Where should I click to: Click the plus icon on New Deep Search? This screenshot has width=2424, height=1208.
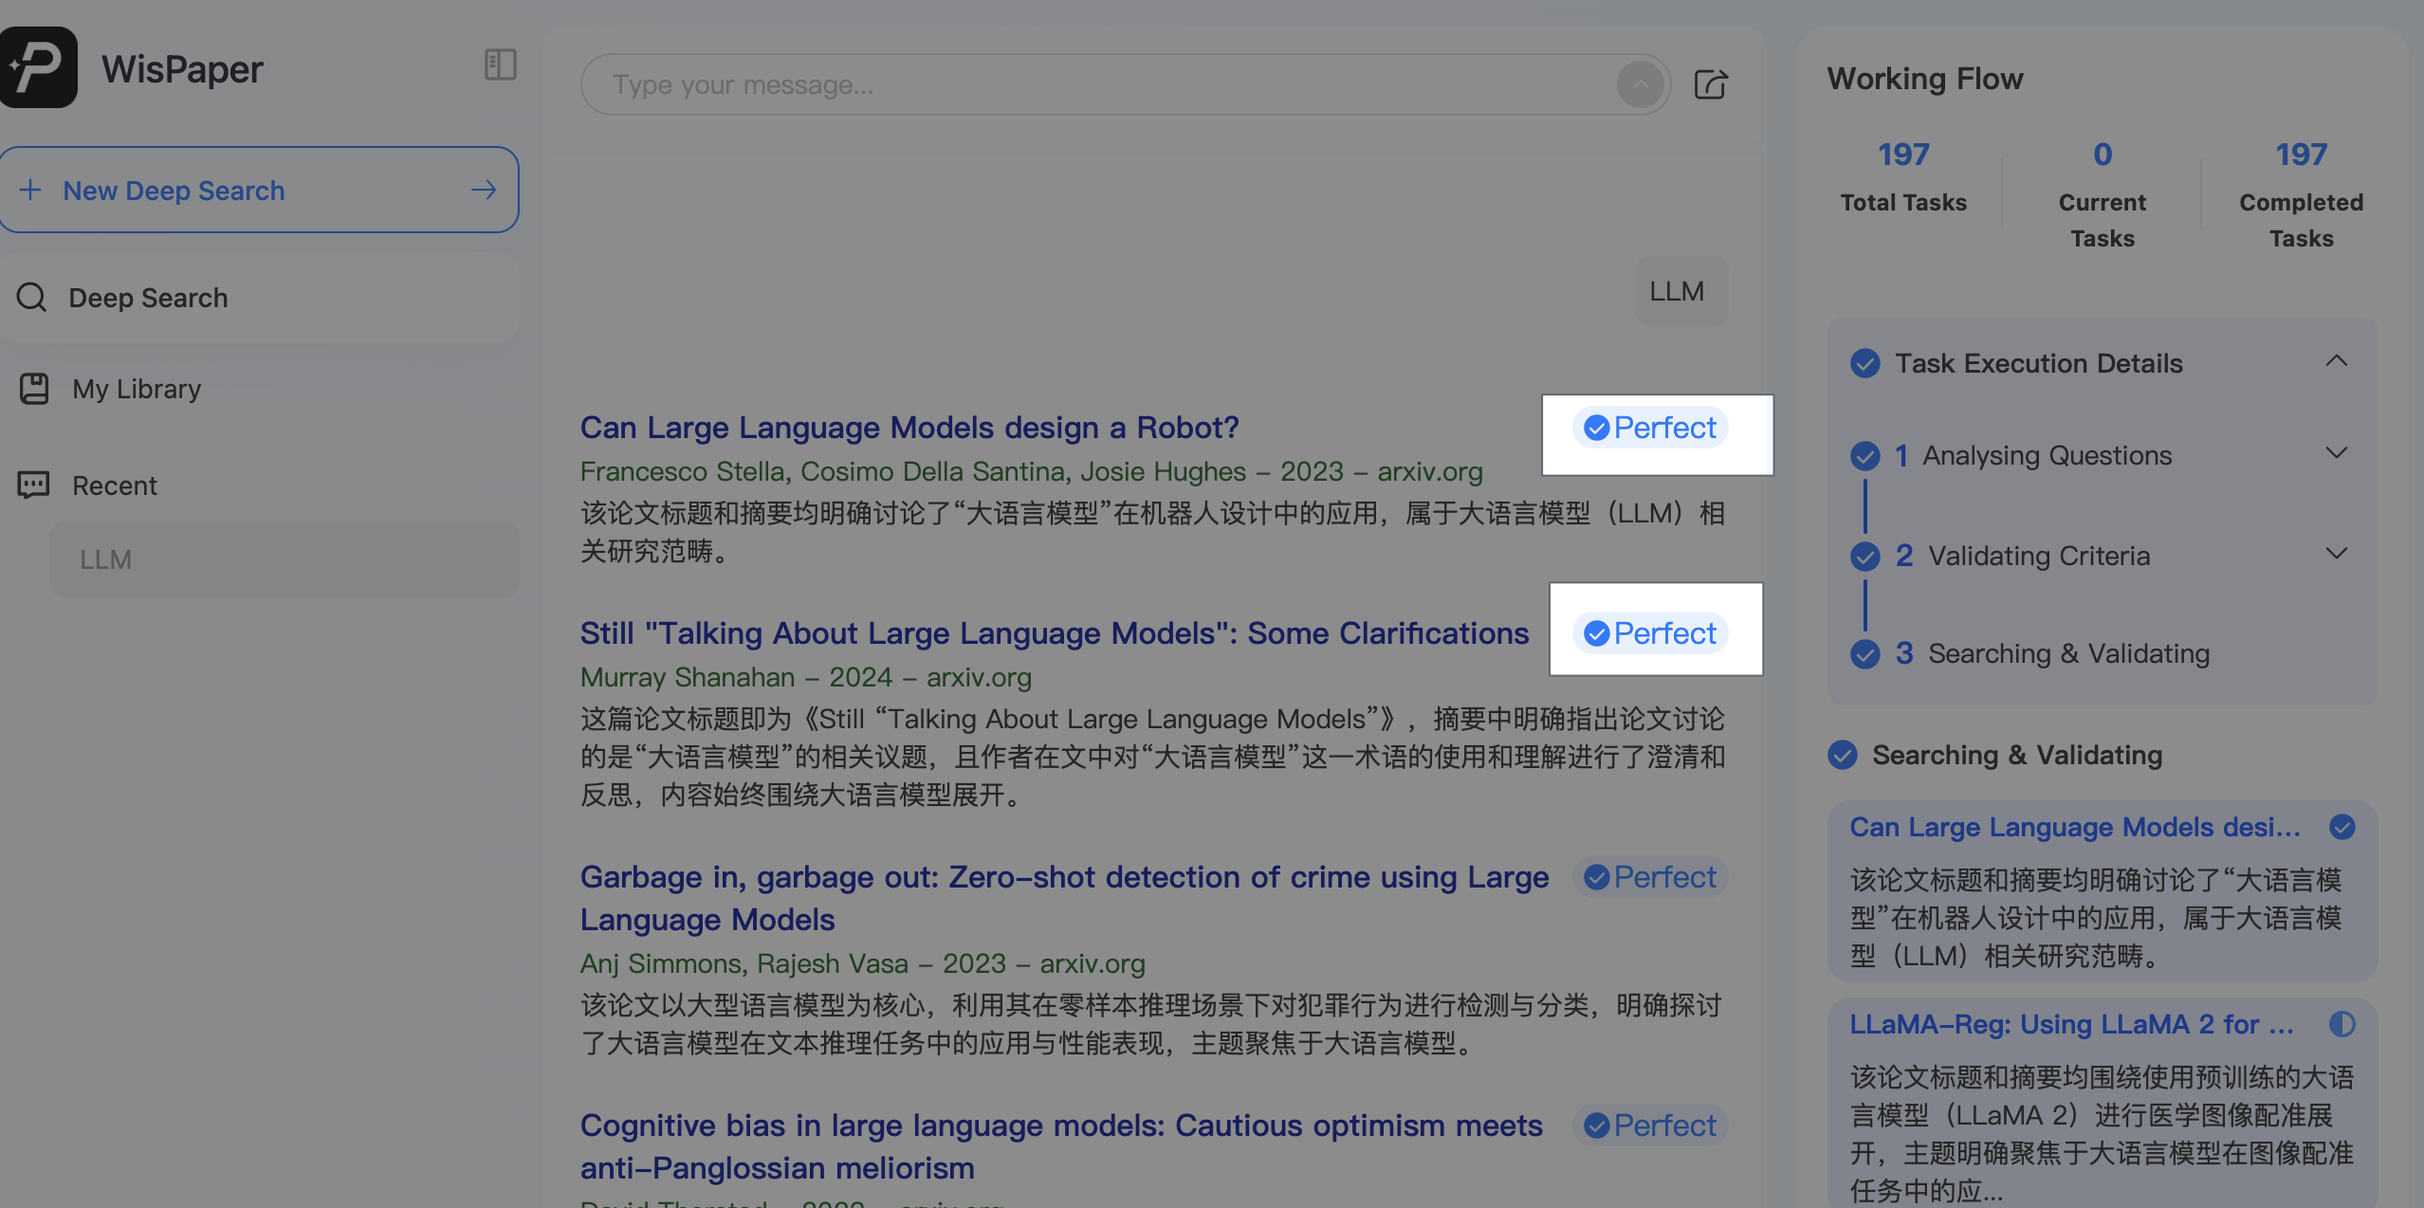(31, 190)
